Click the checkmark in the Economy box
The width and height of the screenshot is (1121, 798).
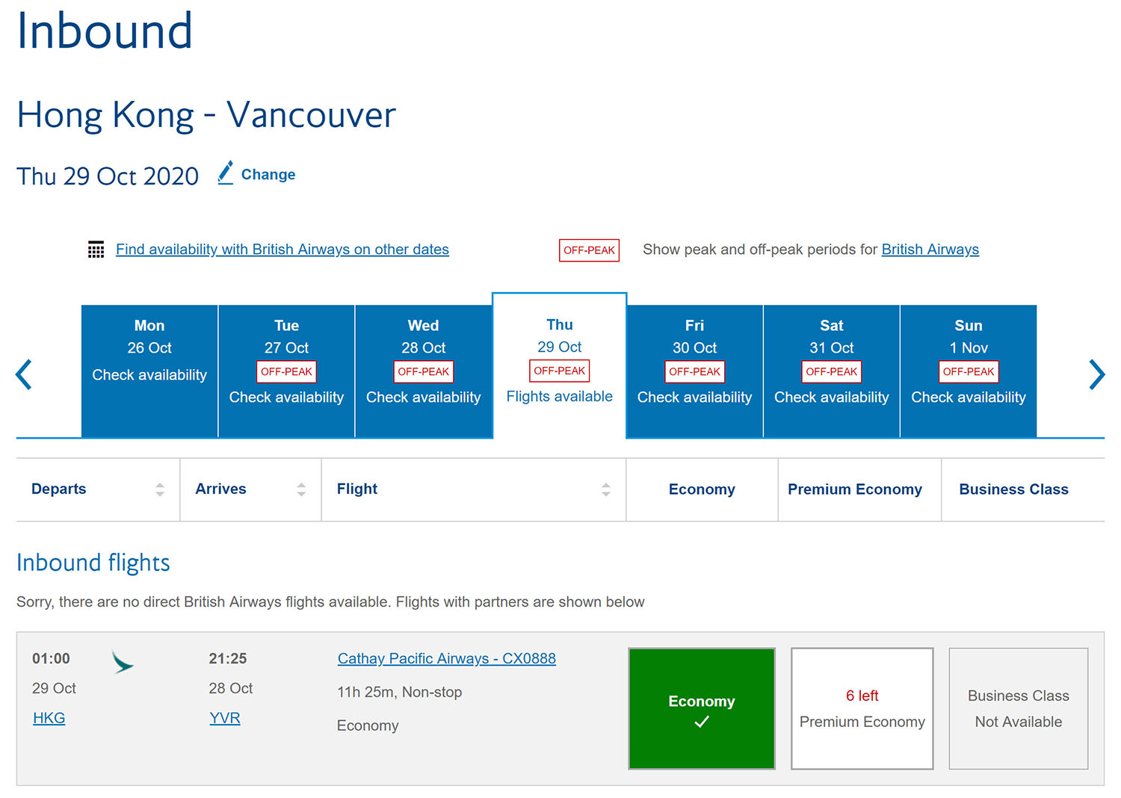[702, 722]
